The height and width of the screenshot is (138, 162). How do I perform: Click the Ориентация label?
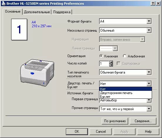pyautogui.click(x=76, y=56)
